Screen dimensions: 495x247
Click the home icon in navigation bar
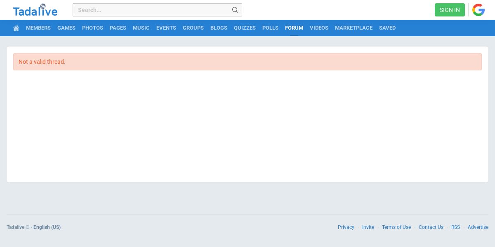[x=16, y=28]
